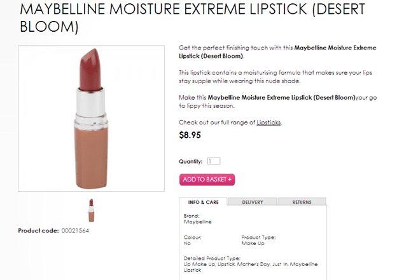Click the "Check out our full range" text
This screenshot has width=397, height=280.
click(x=216, y=122)
